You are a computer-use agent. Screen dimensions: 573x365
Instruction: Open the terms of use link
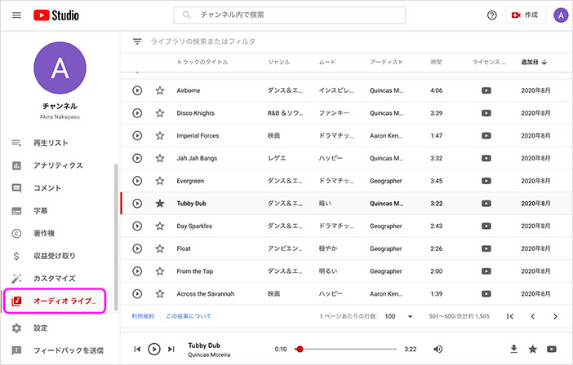tap(143, 316)
